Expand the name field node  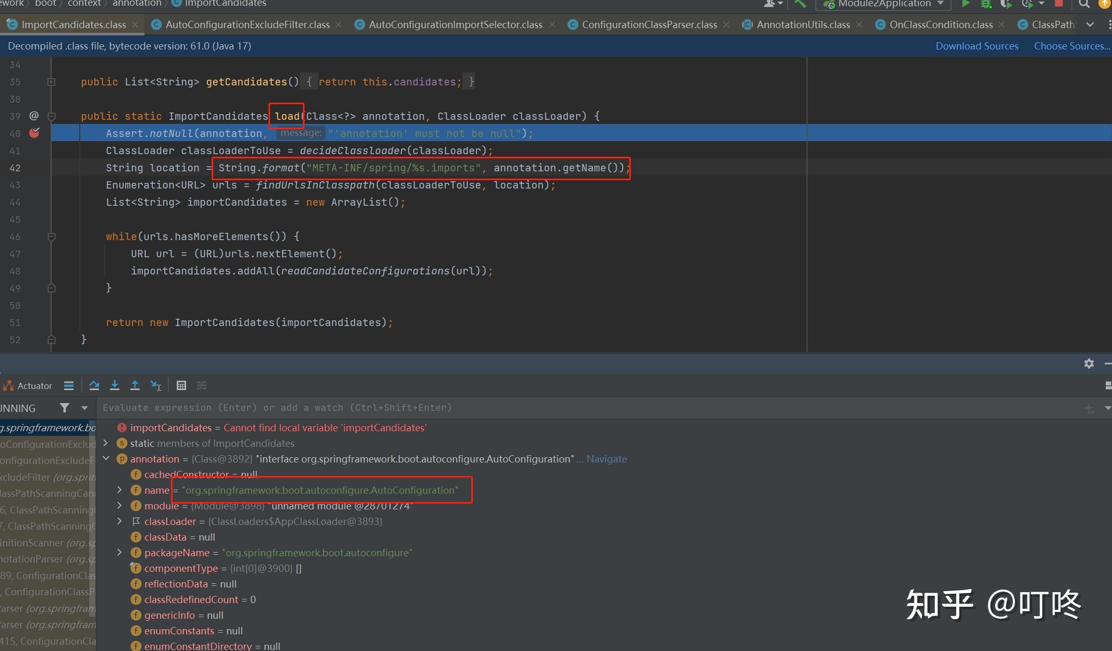coord(119,490)
